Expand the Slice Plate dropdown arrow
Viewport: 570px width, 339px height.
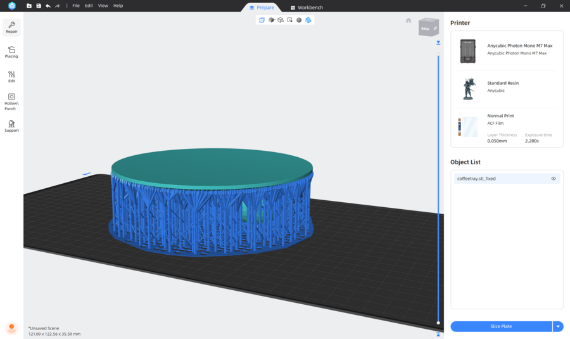point(558,326)
